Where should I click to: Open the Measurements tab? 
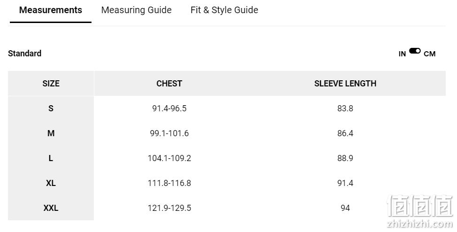coord(51,10)
